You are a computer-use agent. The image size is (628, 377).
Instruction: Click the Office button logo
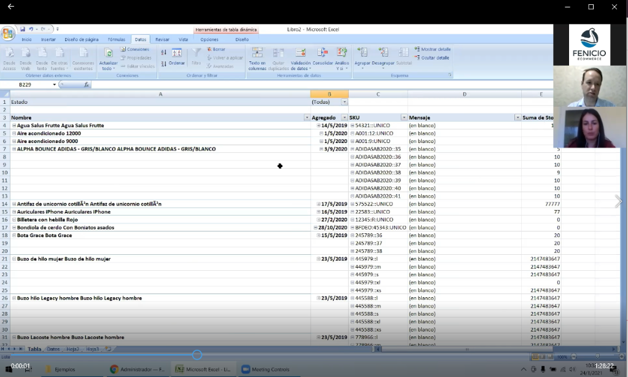(x=8, y=34)
